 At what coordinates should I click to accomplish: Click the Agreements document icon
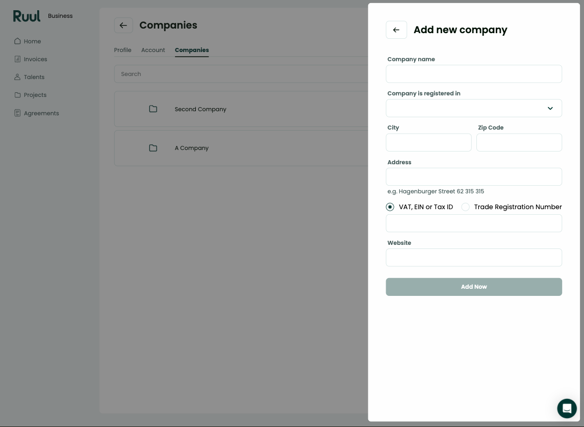[17, 113]
